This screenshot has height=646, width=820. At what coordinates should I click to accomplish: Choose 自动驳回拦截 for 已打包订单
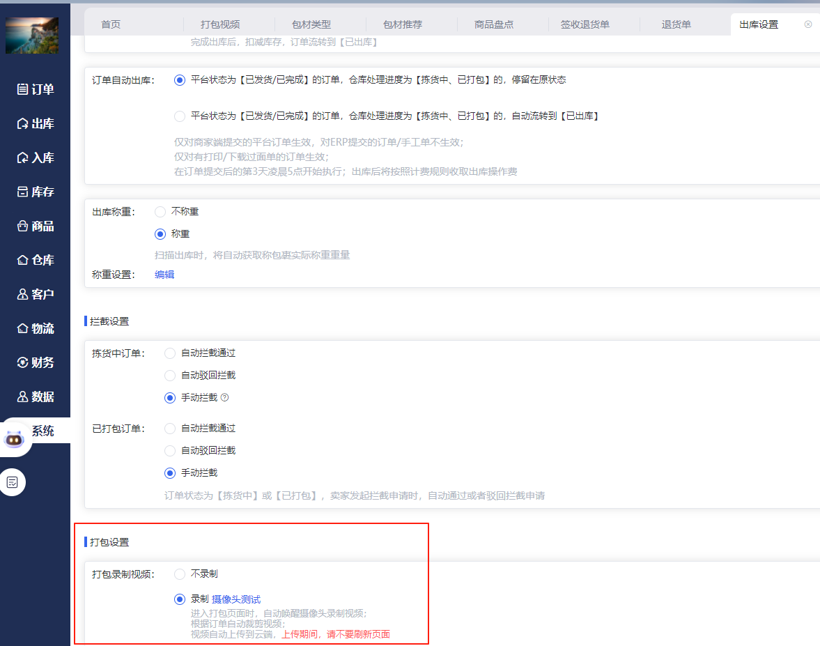[170, 451]
